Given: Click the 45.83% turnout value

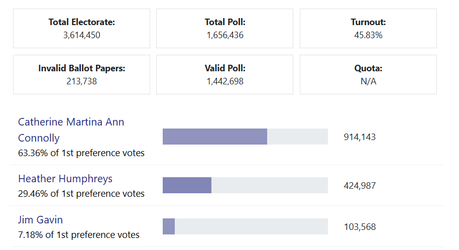Looking at the screenshot, I should point(368,35).
